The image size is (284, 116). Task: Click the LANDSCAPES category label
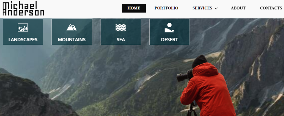click(23, 40)
